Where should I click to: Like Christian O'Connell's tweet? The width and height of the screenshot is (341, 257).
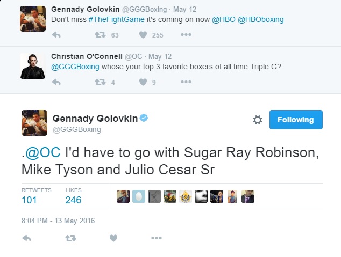[x=143, y=83]
